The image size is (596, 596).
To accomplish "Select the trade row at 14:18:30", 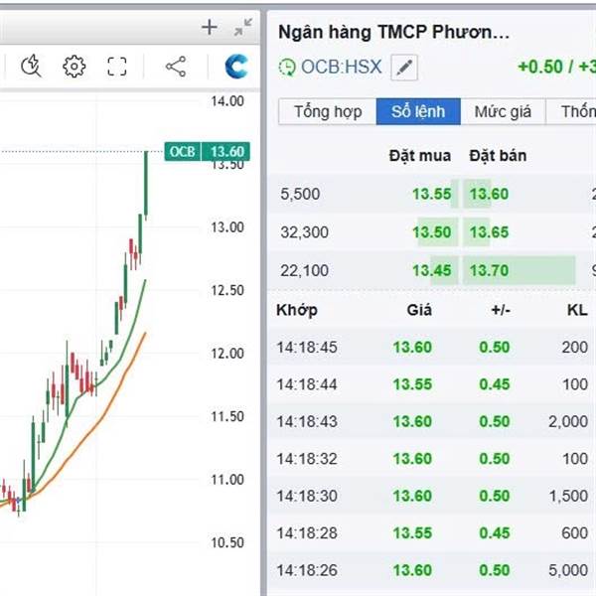I will 431,497.
